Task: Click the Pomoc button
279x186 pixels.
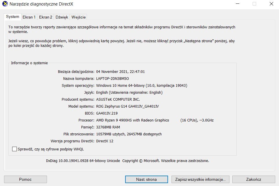Action: [x=25, y=179]
